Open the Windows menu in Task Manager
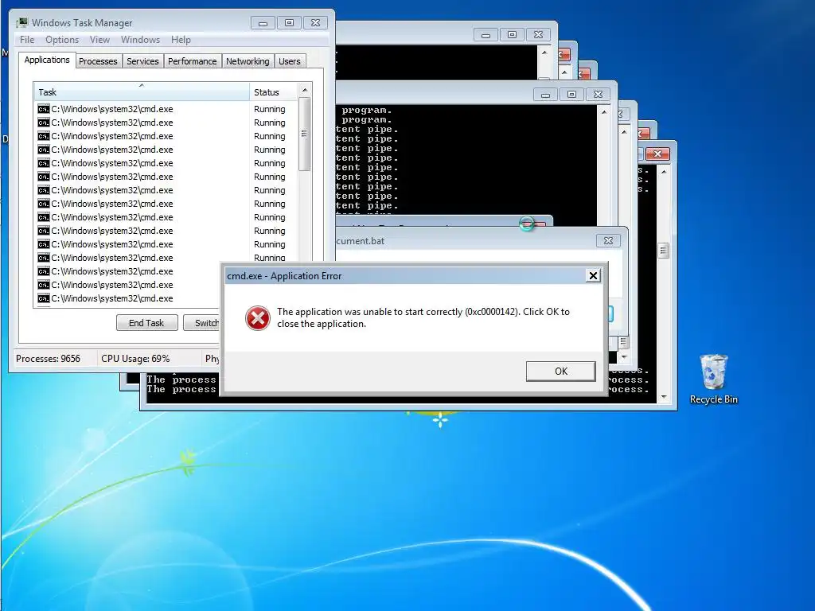815x611 pixels. click(x=140, y=40)
